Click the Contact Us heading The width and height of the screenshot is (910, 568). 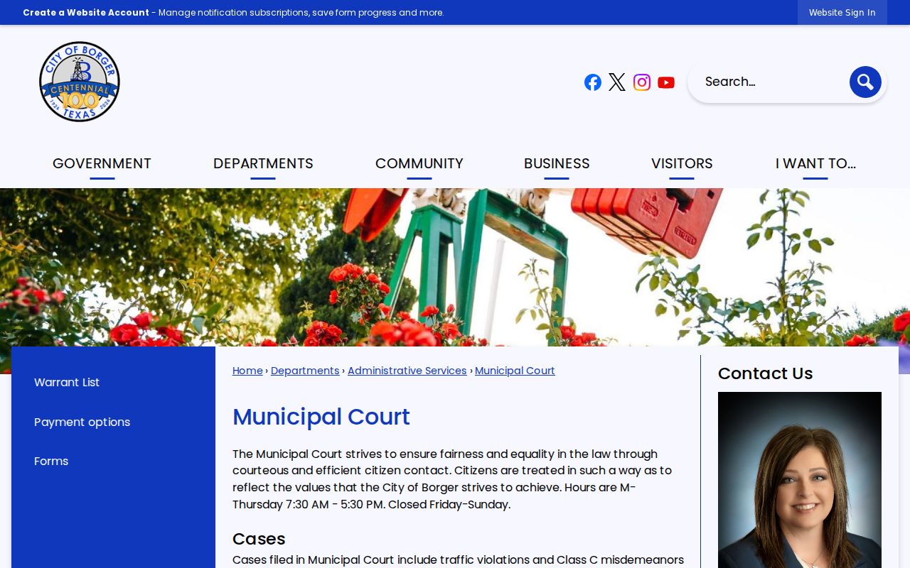coord(766,373)
